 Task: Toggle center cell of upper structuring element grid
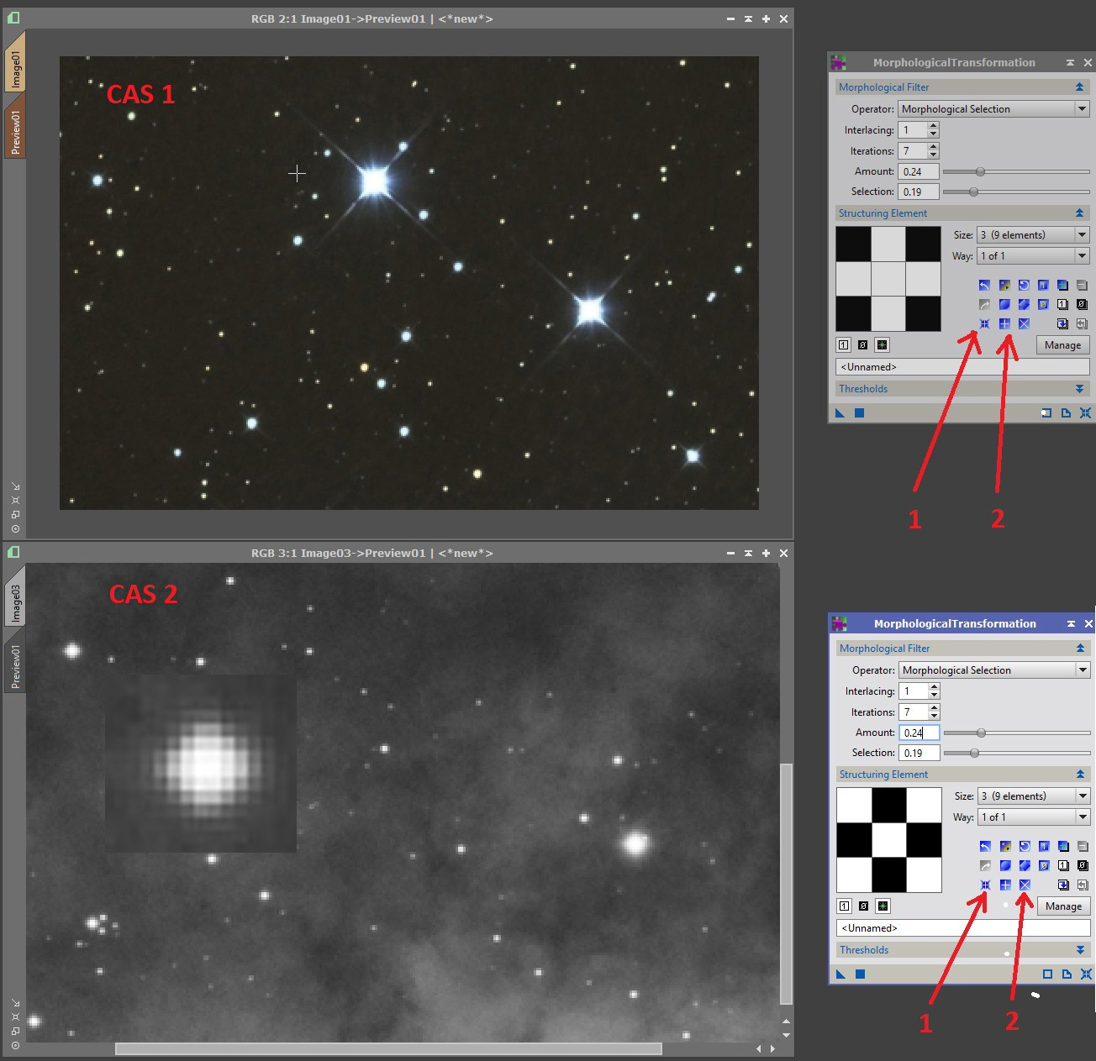pyautogui.click(x=888, y=279)
